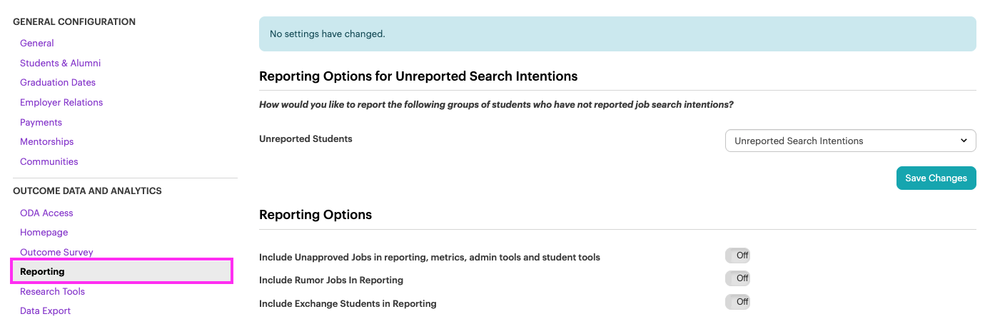Click the Save Changes button
The height and width of the screenshot is (324, 985).
point(936,178)
